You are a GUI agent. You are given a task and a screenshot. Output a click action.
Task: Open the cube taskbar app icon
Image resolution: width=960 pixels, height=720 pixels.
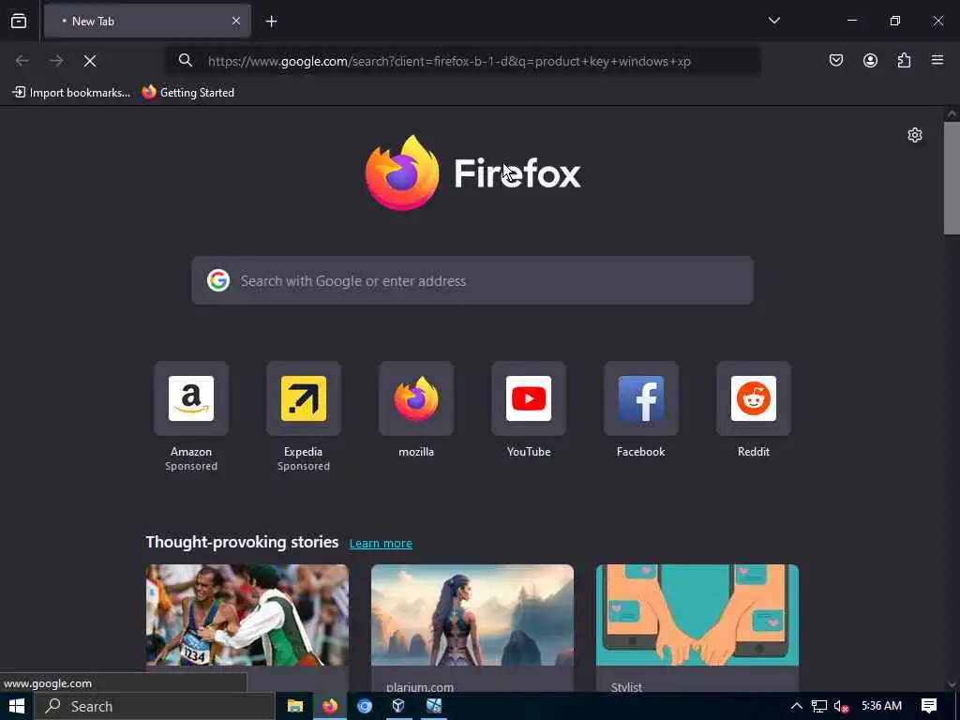(x=398, y=706)
